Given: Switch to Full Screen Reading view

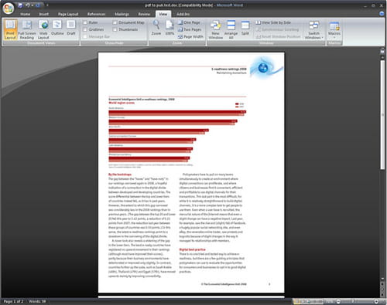Looking at the screenshot, I should click(x=27, y=29).
